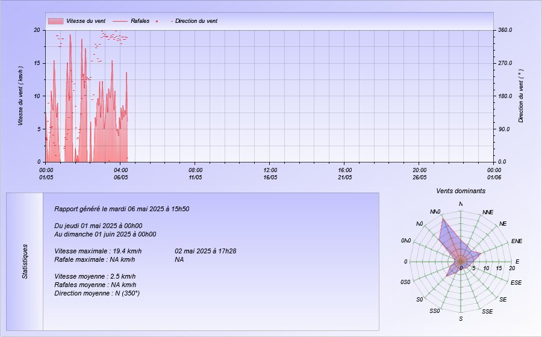The image size is (542, 337).
Task: Click the 'ENE' label on wind rose
Action: [x=517, y=241]
